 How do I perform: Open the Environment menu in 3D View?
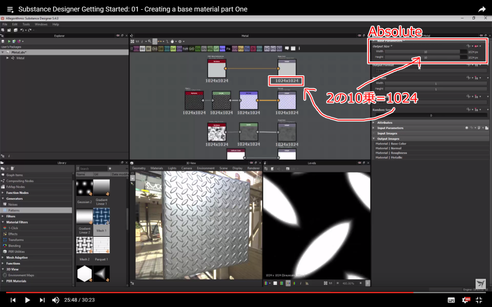pyautogui.click(x=206, y=168)
